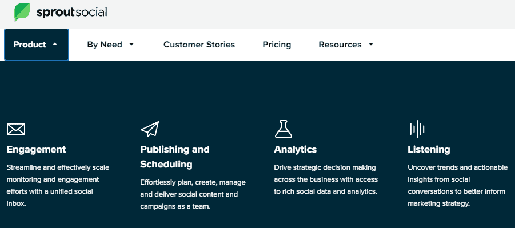515x228 pixels.
Task: Click the Listening description about marketing strategy
Action: point(457,185)
